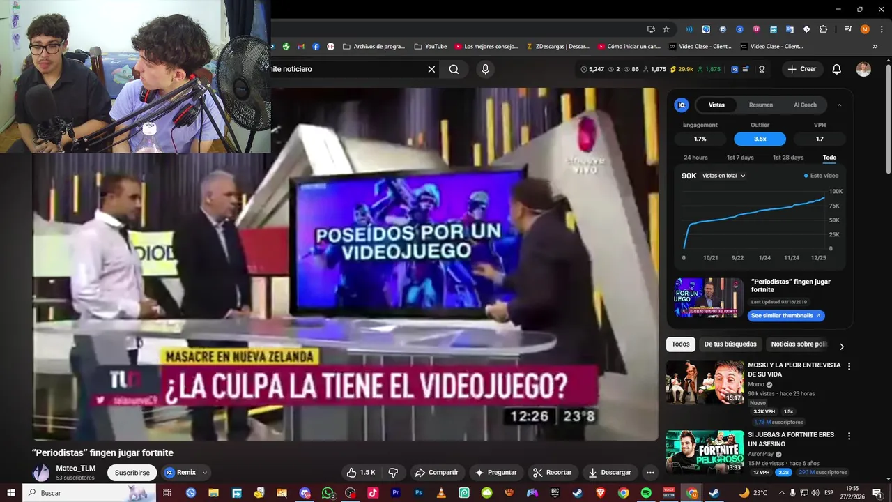This screenshot has height=502, width=892.
Task: Open the Windows Start menu
Action: [x=11, y=493]
